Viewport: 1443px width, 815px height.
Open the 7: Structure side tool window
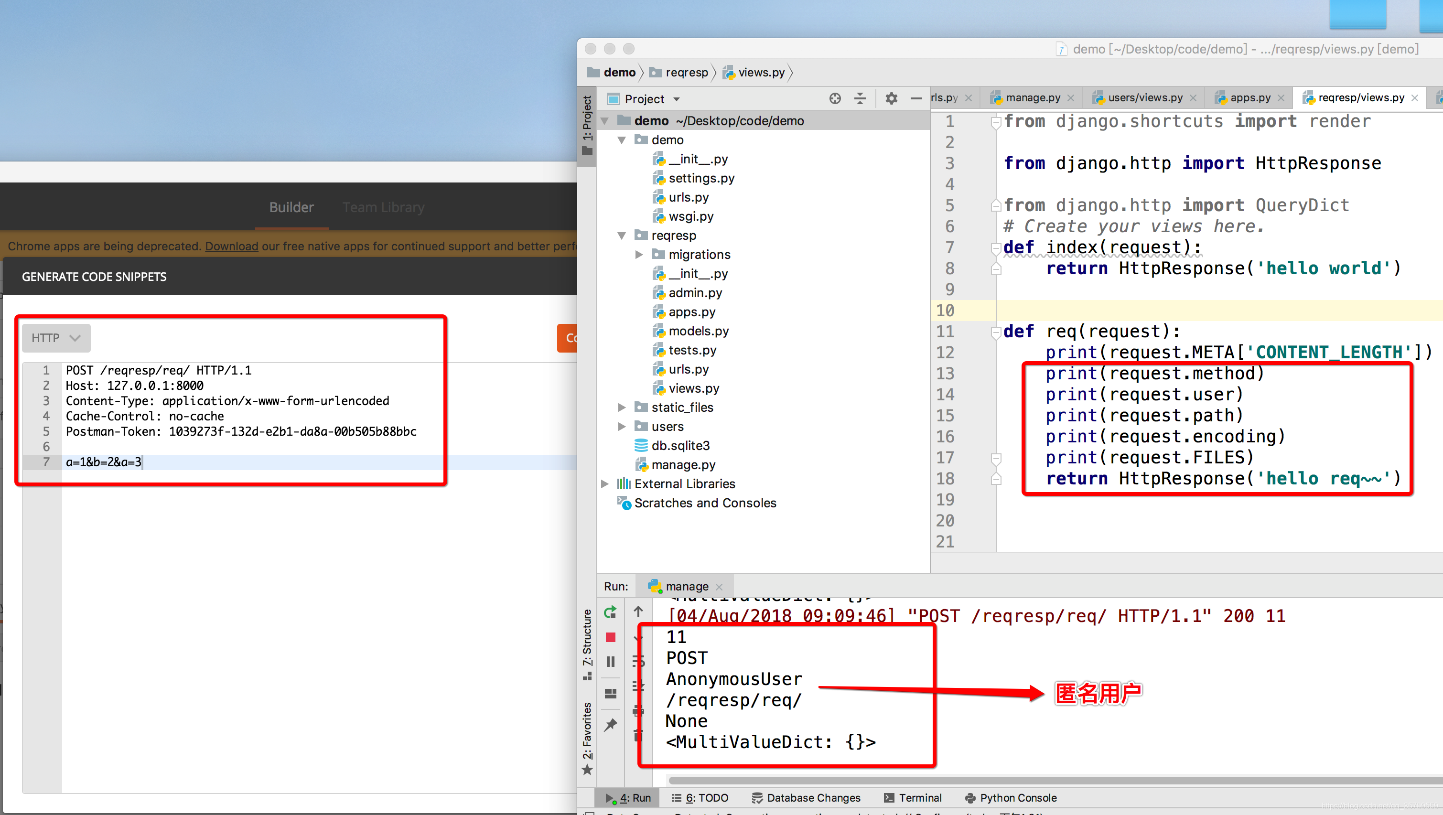coord(587,644)
